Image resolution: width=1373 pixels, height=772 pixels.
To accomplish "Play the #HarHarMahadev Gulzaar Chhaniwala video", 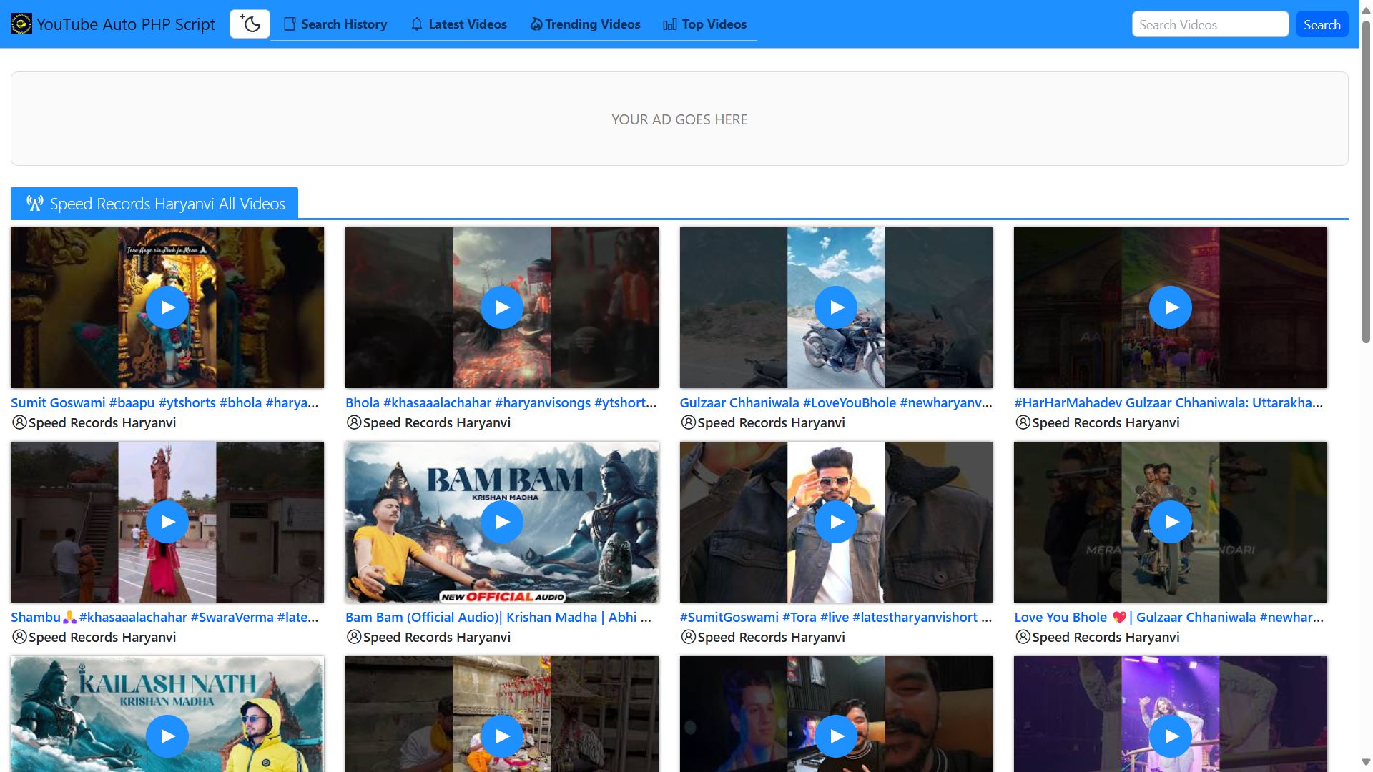I will tap(1171, 307).
